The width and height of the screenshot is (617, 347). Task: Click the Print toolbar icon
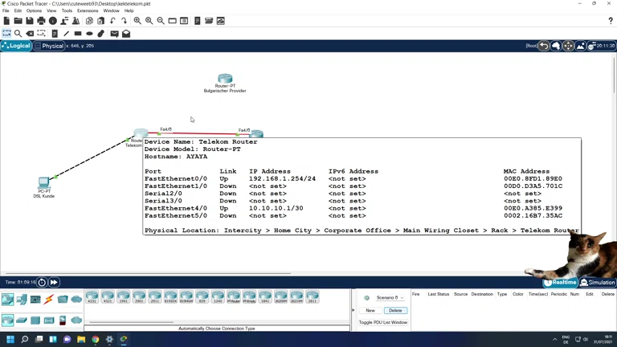pos(41,21)
